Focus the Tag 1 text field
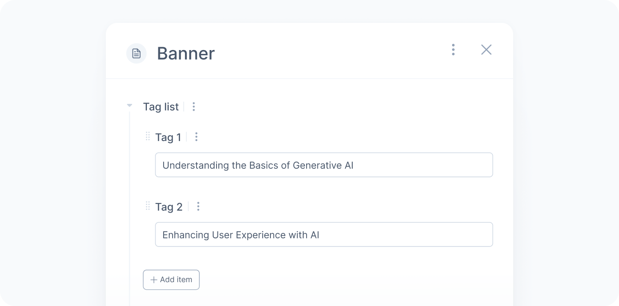 point(324,165)
